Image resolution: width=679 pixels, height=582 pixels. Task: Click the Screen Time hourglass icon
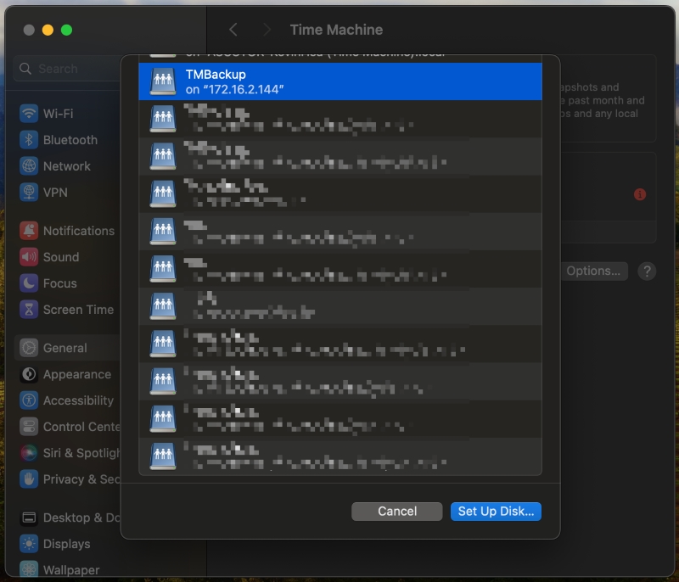pos(29,310)
